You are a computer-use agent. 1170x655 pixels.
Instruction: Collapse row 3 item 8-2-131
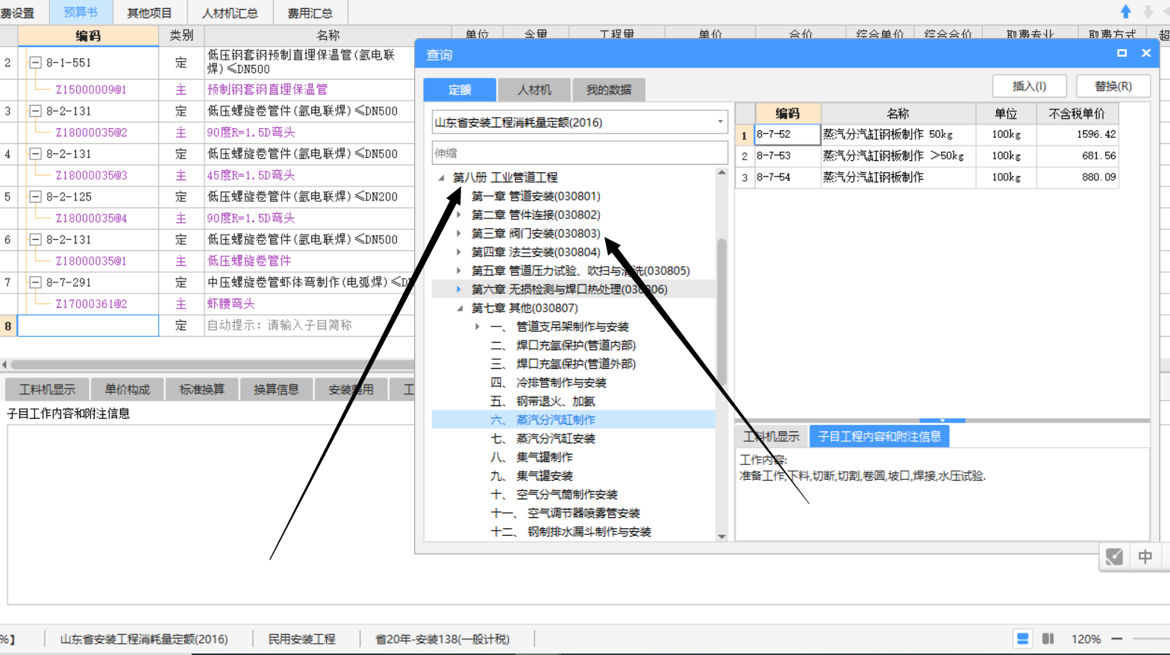tap(34, 111)
